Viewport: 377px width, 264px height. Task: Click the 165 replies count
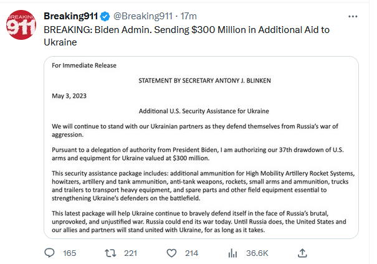(69, 253)
